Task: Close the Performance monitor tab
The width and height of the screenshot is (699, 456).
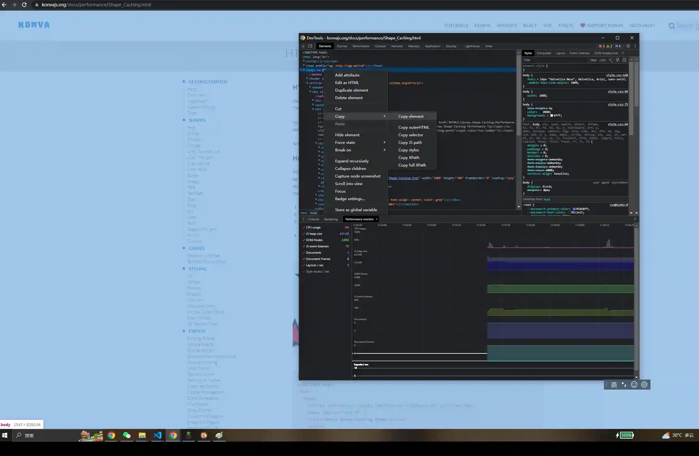Action: click(377, 219)
